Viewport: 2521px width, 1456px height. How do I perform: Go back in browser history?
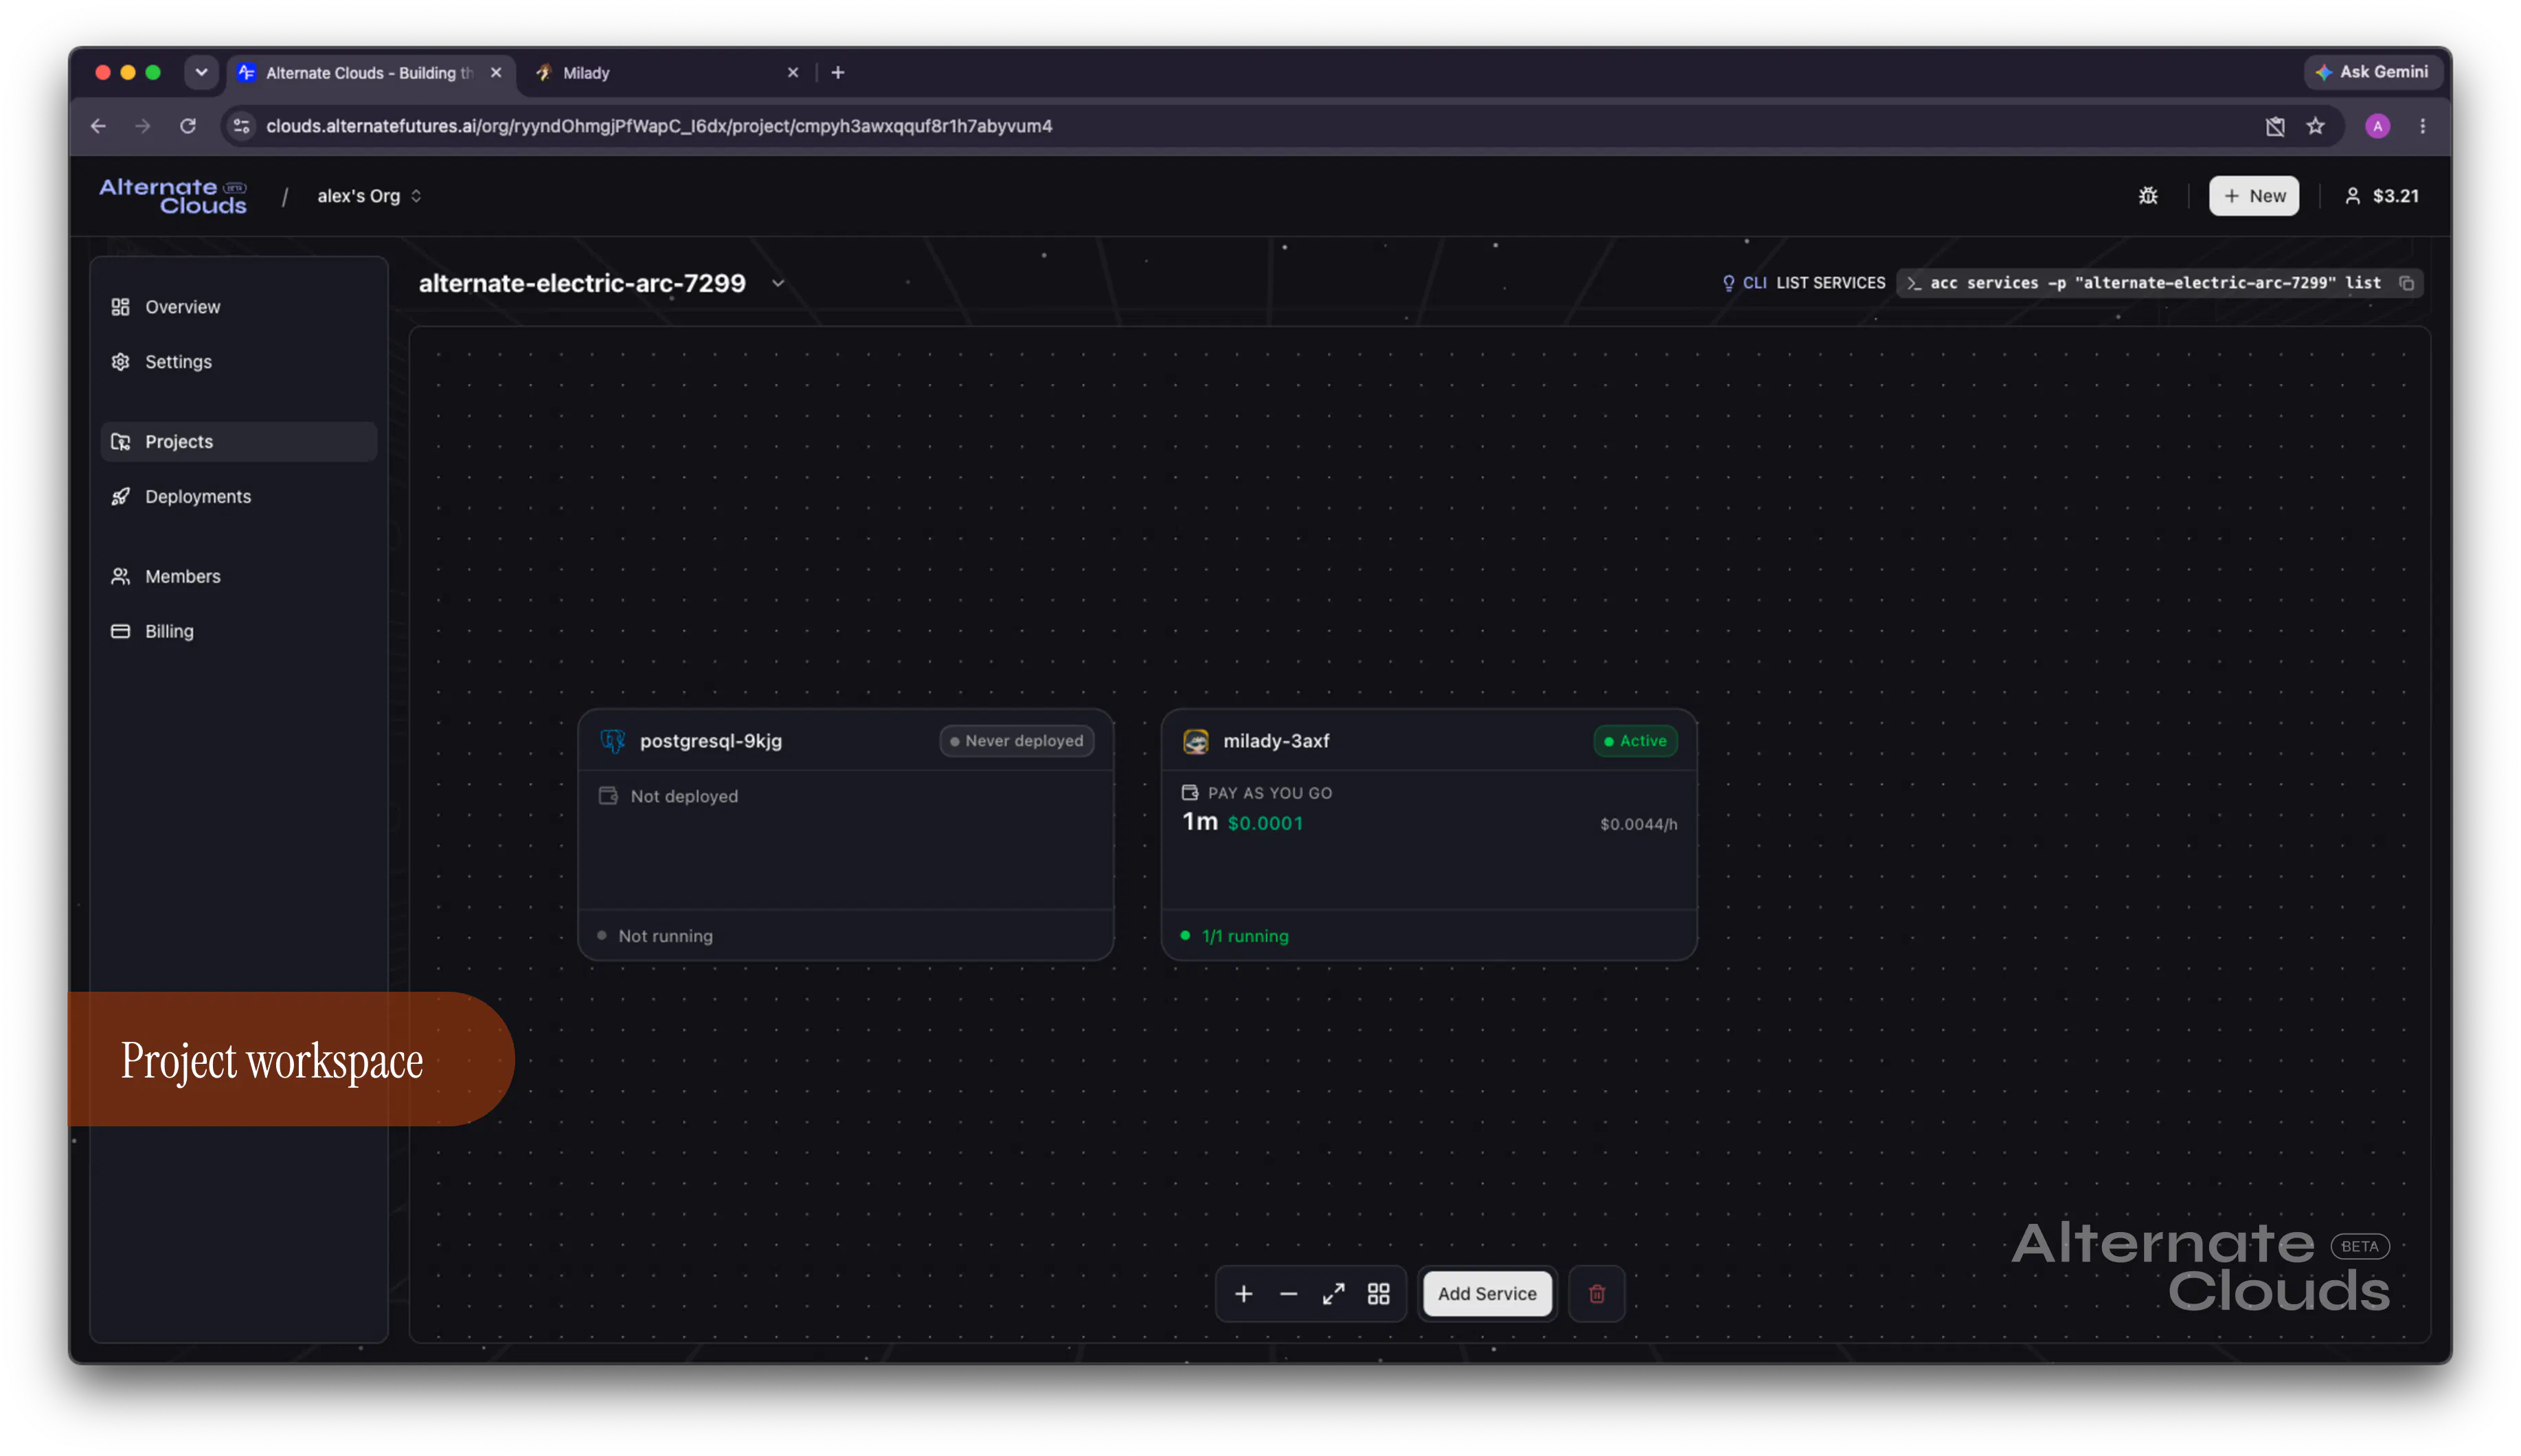point(98,126)
